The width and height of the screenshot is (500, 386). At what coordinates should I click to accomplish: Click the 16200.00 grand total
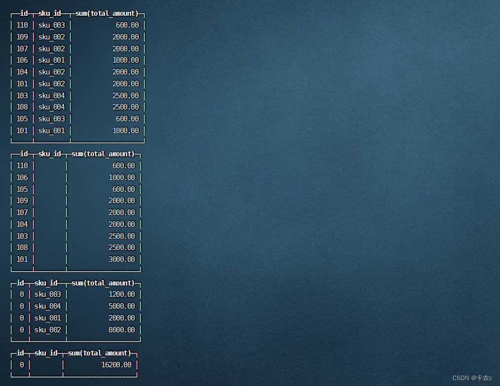pos(116,365)
